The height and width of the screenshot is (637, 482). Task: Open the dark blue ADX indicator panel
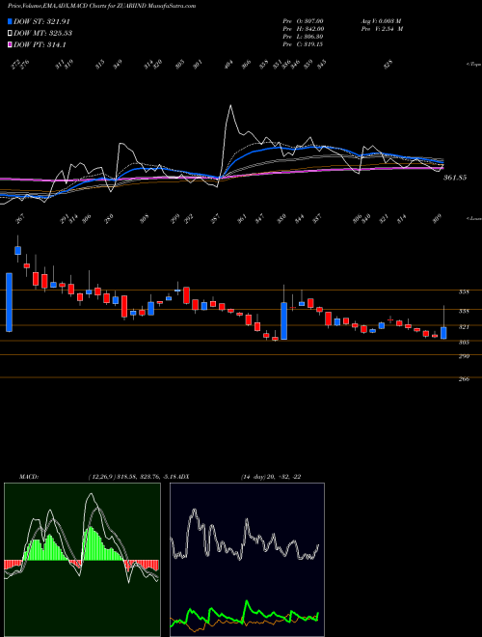[x=247, y=560]
